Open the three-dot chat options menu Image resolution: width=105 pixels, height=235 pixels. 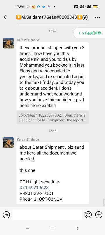(97, 17)
